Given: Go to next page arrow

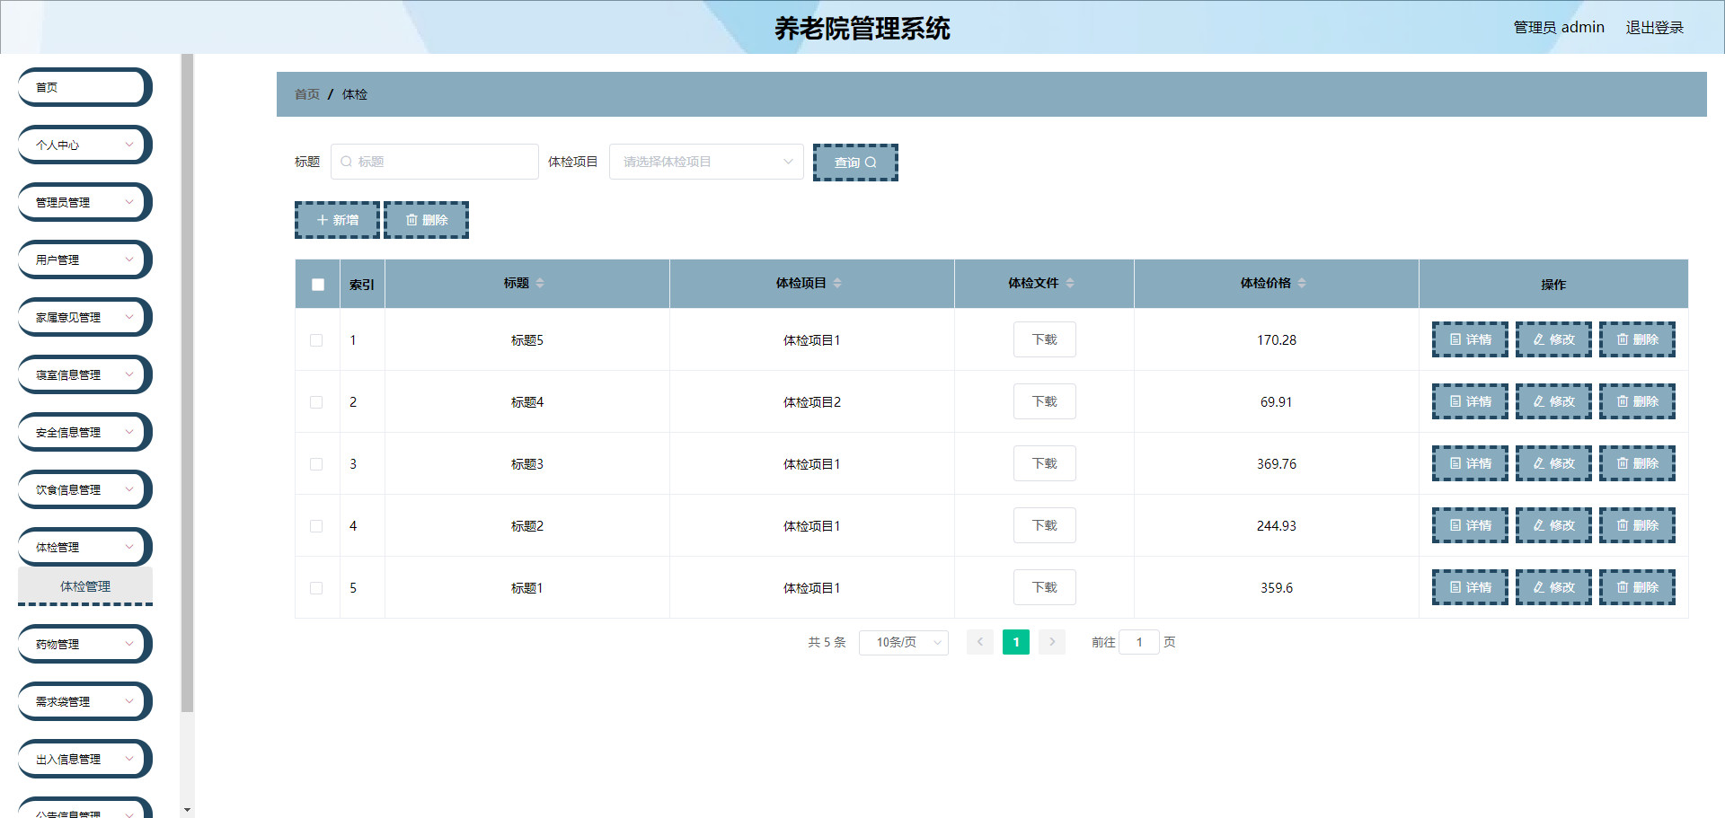Looking at the screenshot, I should (x=1051, y=642).
